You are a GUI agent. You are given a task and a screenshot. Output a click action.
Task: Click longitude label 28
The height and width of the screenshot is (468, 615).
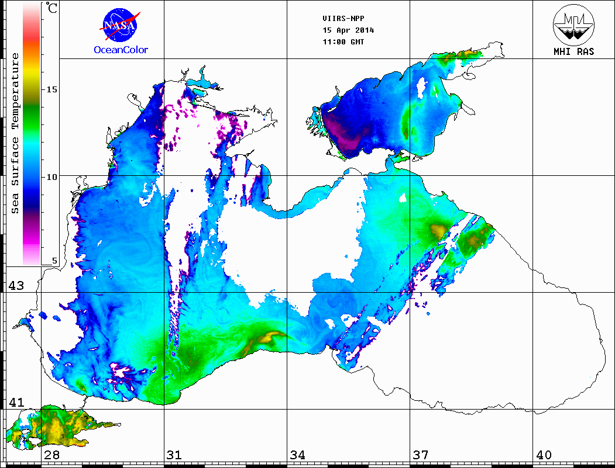tap(51, 455)
